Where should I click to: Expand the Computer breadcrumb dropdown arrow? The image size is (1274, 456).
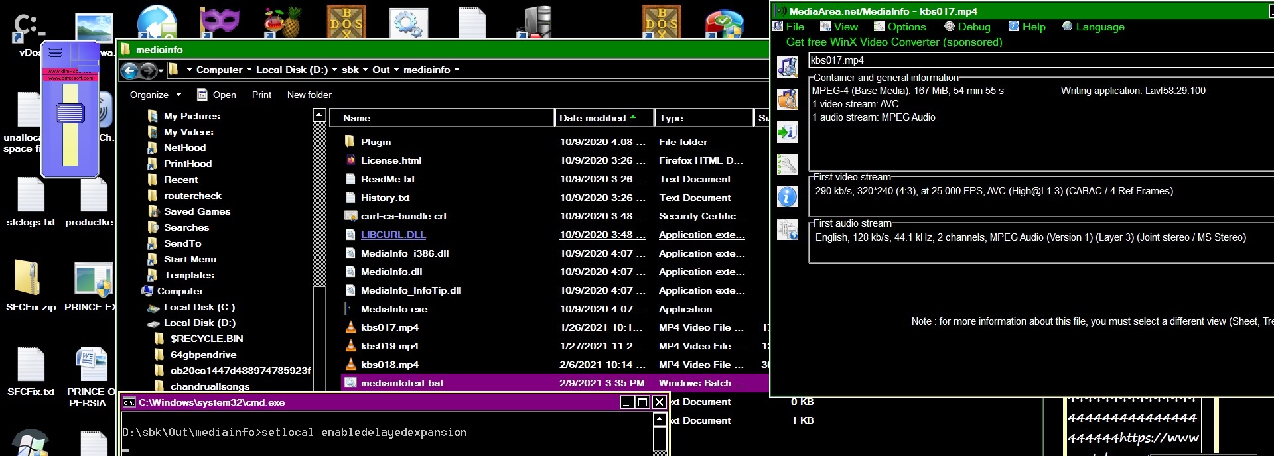pyautogui.click(x=249, y=70)
